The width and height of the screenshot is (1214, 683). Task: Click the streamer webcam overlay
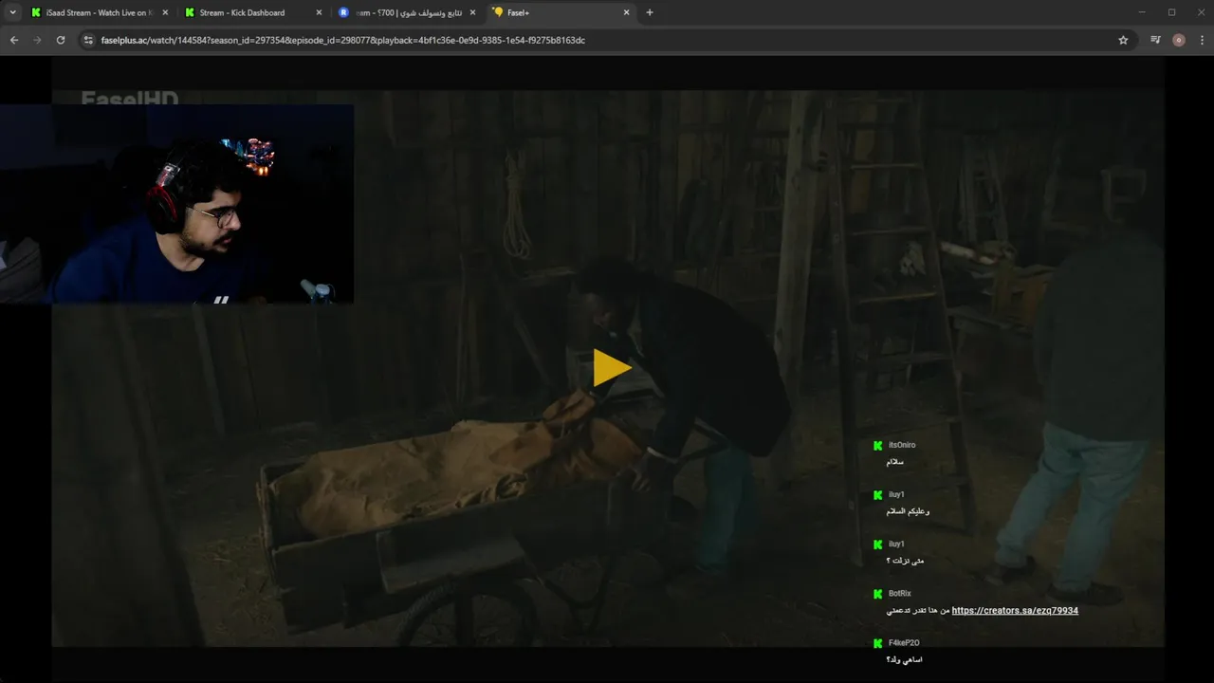click(x=176, y=203)
